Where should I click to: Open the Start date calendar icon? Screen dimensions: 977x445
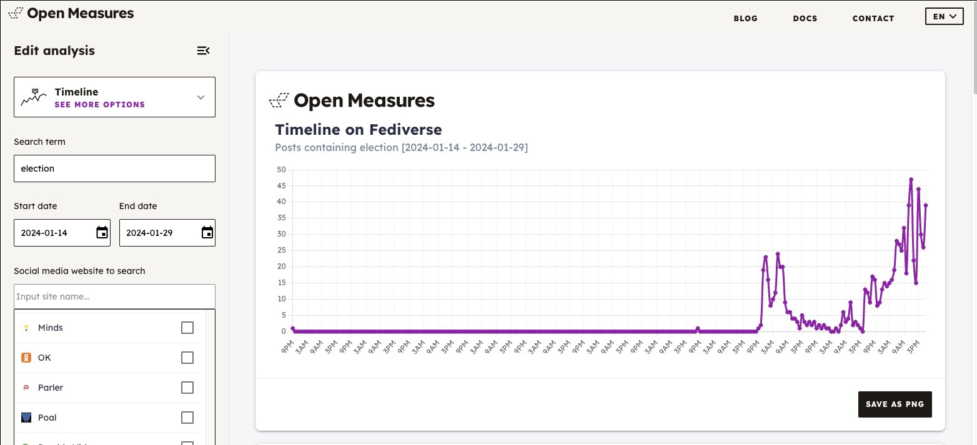102,233
